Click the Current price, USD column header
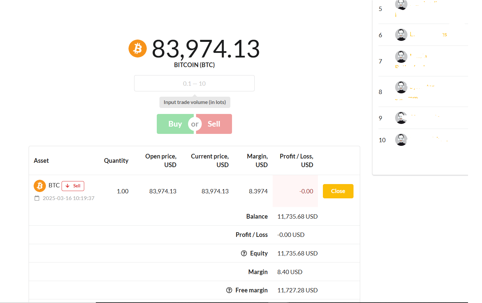This screenshot has width=482, height=303. click(x=210, y=160)
